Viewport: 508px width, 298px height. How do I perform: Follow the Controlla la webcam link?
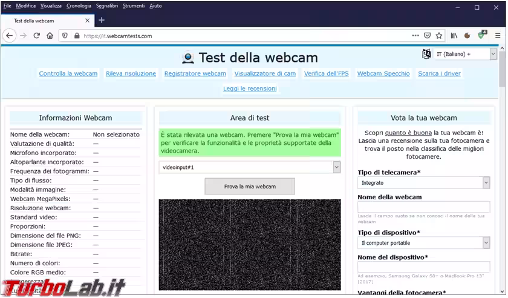tap(68, 74)
